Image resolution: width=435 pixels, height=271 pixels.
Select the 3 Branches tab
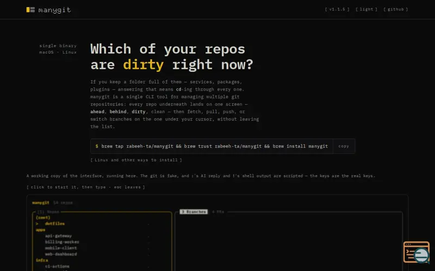tap(194, 212)
